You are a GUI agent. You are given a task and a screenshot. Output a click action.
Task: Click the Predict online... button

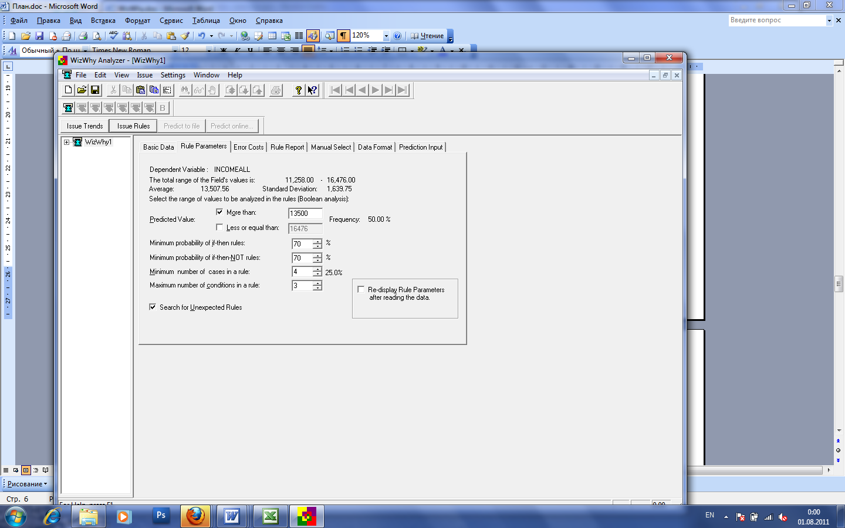[x=232, y=126]
